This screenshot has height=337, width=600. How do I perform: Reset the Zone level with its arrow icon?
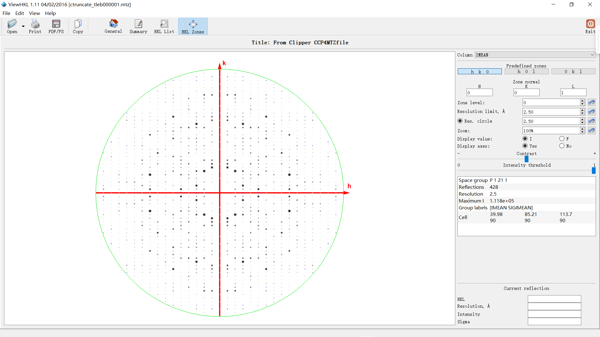[x=592, y=102]
